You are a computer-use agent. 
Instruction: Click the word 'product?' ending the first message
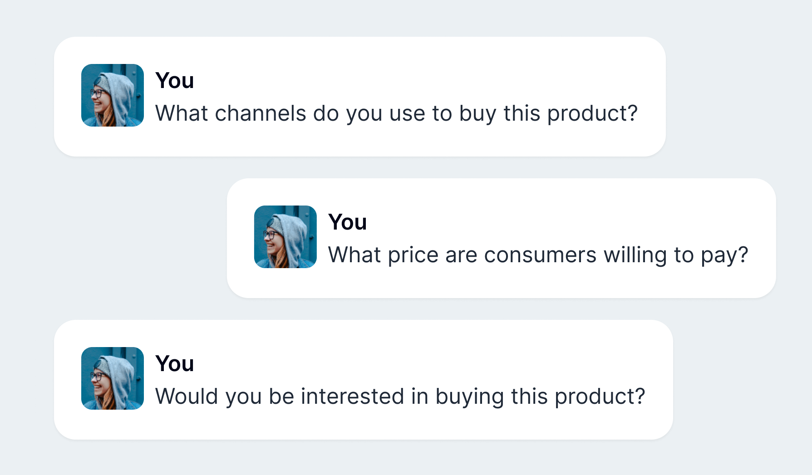pos(592,114)
